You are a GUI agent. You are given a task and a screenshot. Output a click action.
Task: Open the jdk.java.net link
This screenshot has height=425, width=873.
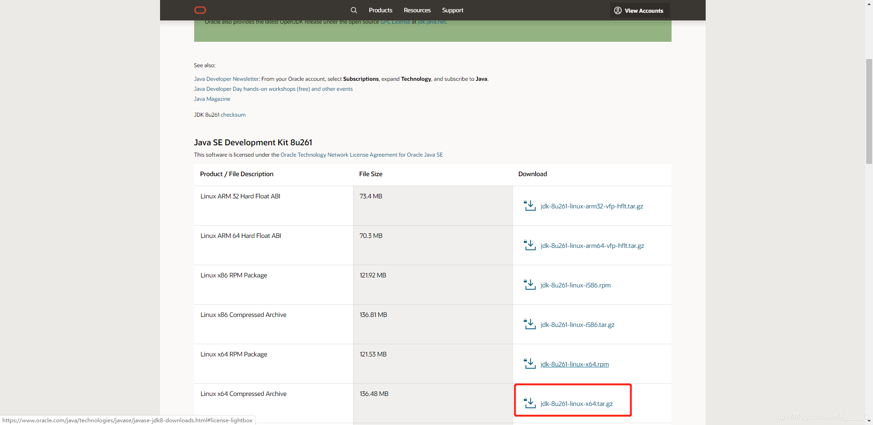(432, 22)
